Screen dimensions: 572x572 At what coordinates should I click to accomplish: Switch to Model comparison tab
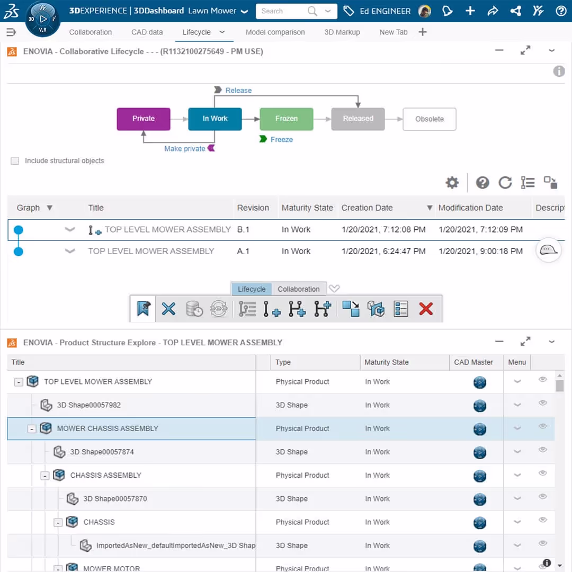tap(275, 32)
